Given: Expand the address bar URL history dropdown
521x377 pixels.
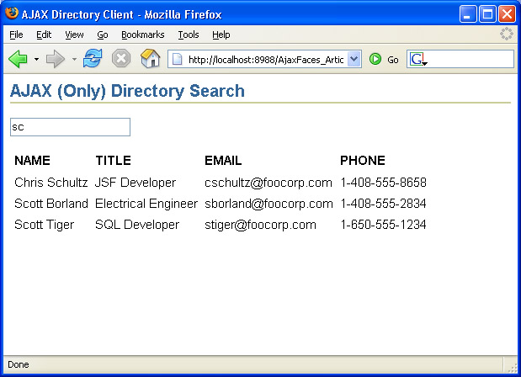Looking at the screenshot, I should [354, 60].
